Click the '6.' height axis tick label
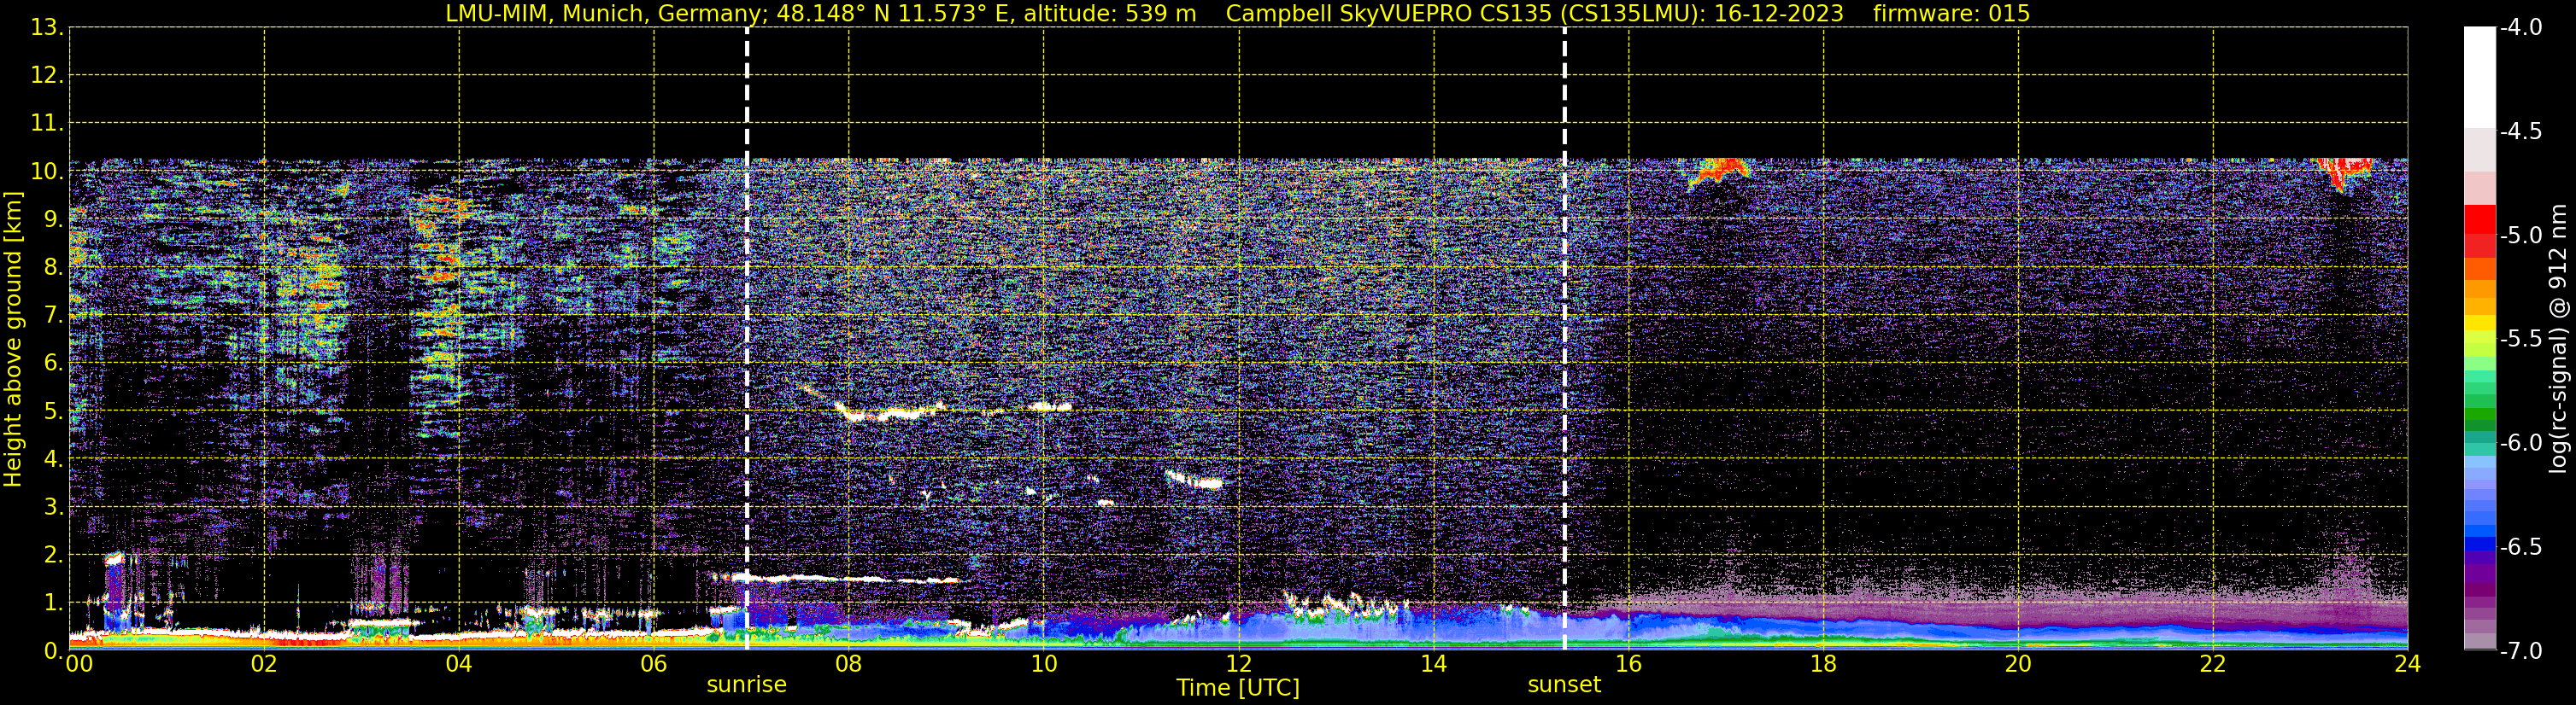Image resolution: width=2576 pixels, height=705 pixels. click(54, 364)
